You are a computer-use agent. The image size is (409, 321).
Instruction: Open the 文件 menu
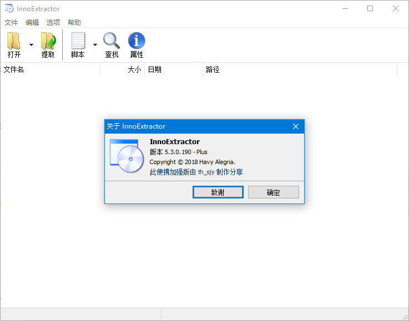(11, 23)
